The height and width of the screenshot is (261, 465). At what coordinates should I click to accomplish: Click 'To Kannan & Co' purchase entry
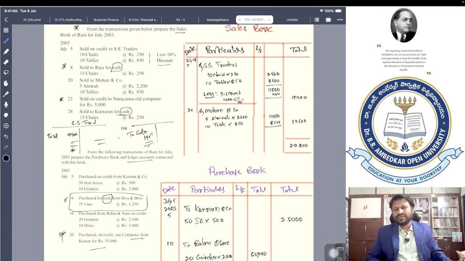[207, 209]
